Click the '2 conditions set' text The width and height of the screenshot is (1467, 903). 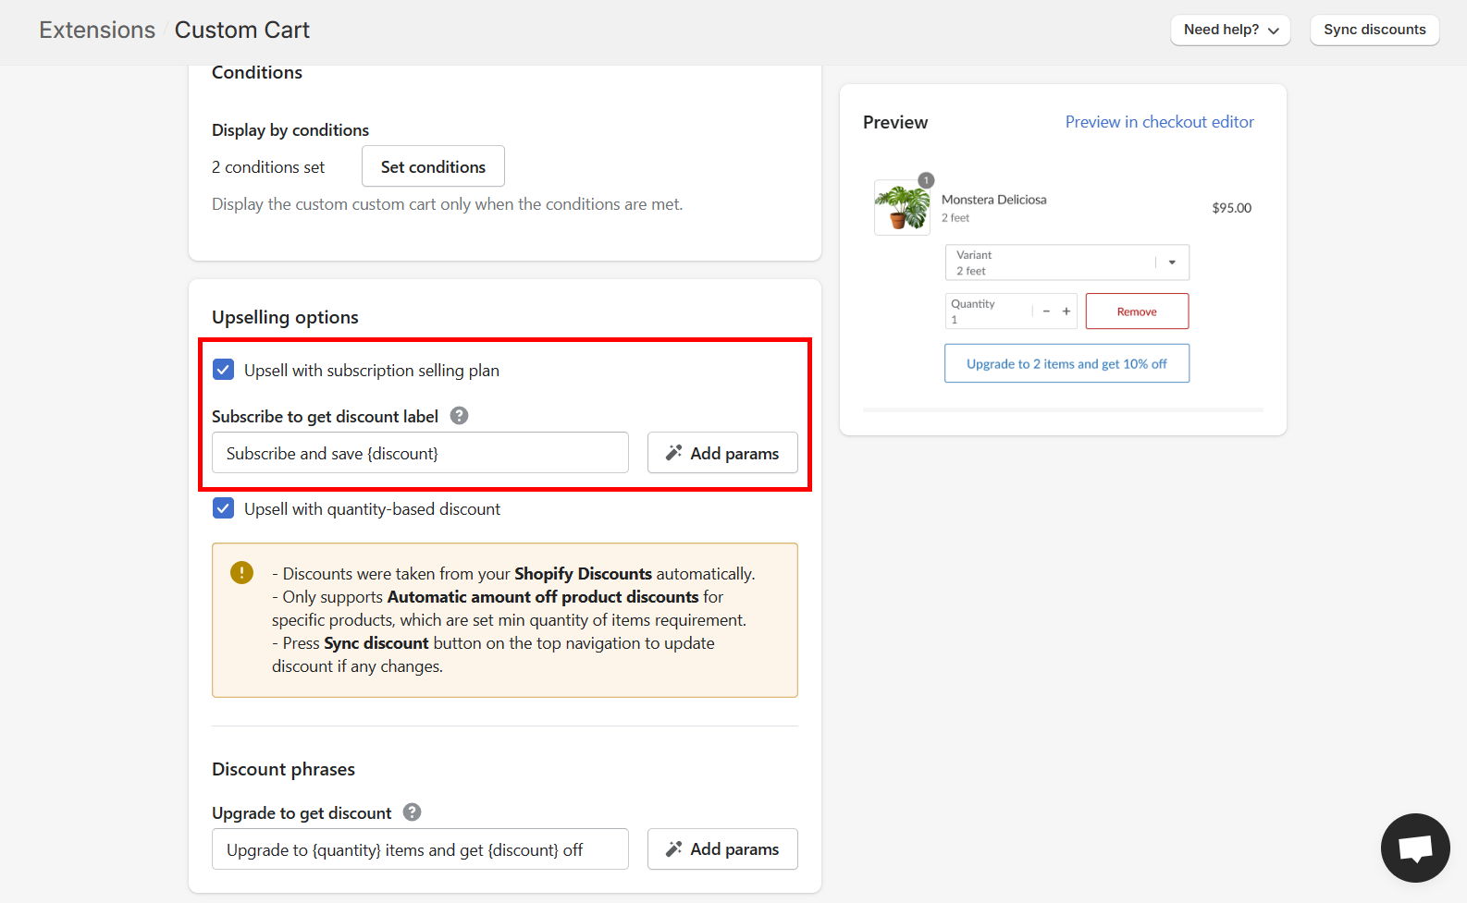click(268, 167)
